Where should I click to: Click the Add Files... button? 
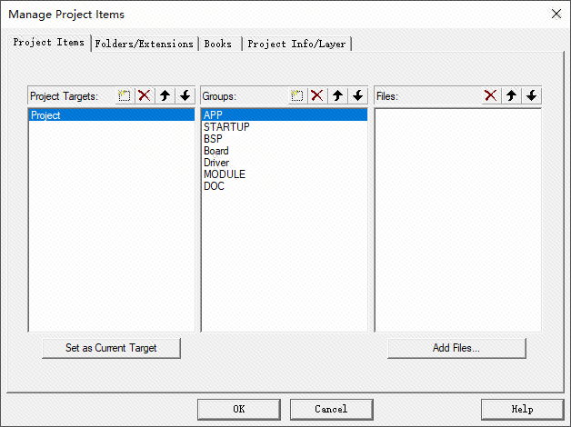(456, 348)
